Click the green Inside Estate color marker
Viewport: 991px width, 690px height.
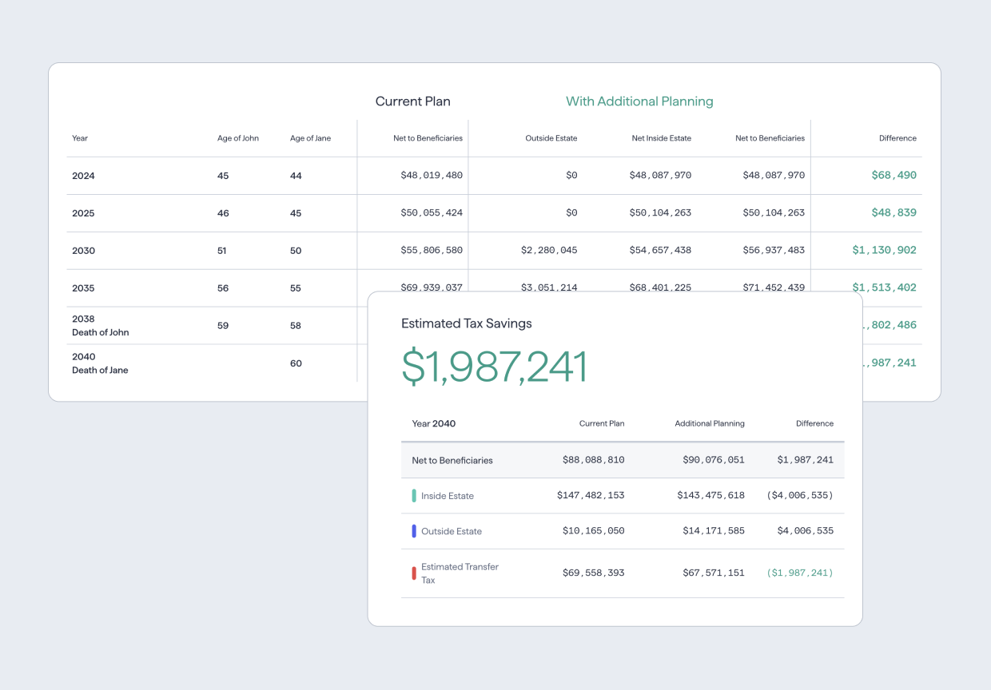(x=414, y=496)
